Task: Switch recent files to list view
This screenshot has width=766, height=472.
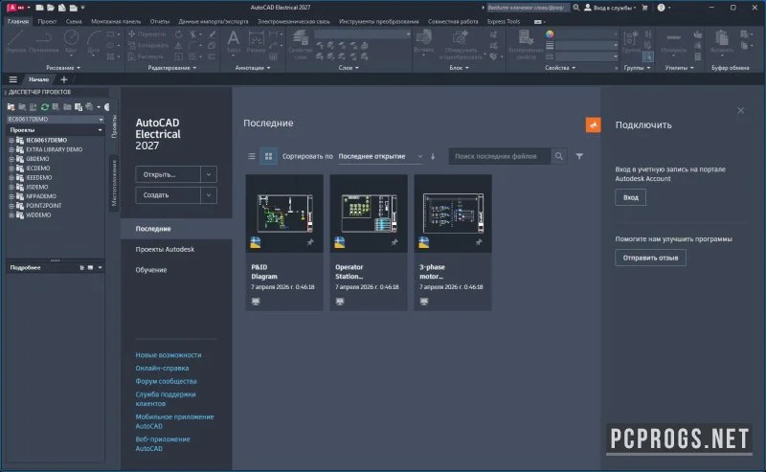Action: click(x=252, y=156)
